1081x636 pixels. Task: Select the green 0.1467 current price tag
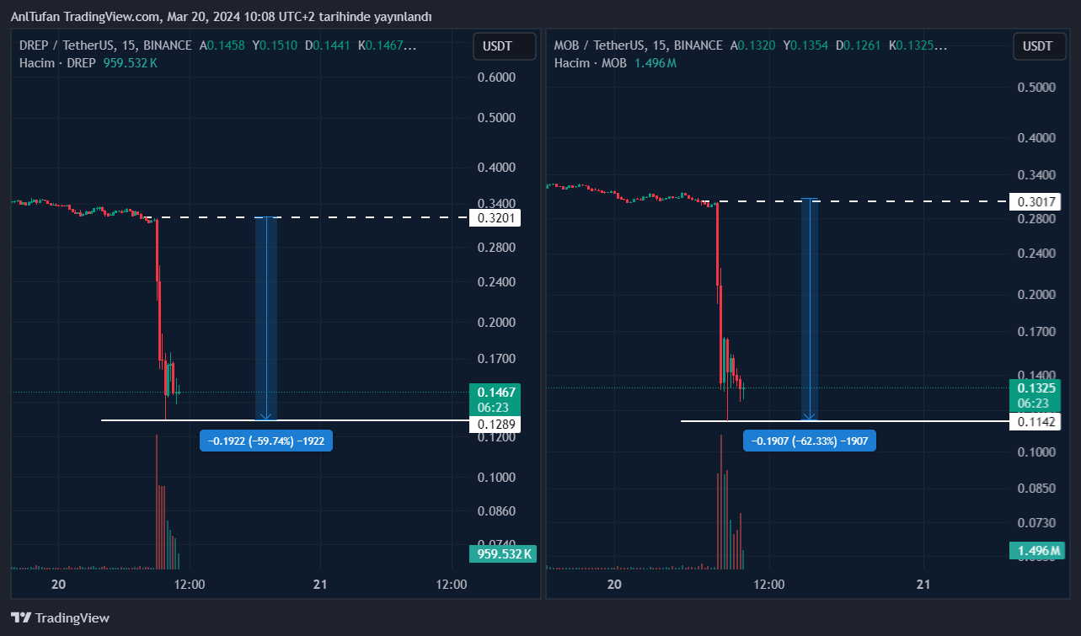coord(496,393)
